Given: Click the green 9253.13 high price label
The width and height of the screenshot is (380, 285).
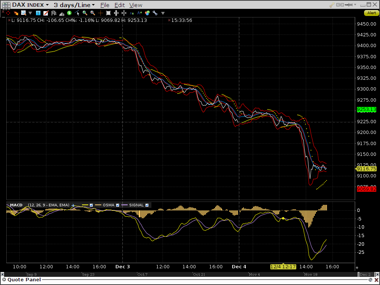Looking at the screenshot, I should (x=366, y=109).
